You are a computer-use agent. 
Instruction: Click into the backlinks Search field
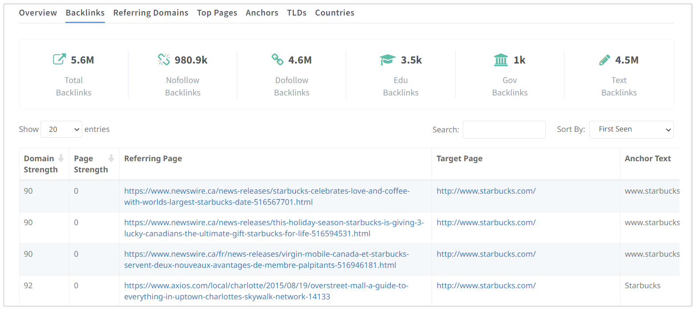504,130
